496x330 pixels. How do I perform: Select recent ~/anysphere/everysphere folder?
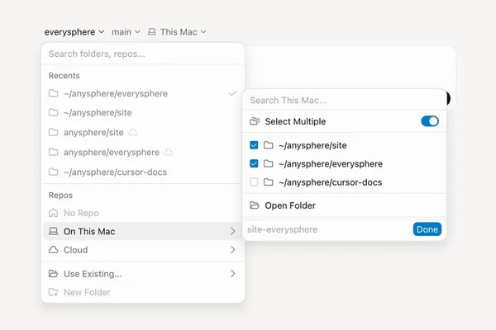click(143, 93)
